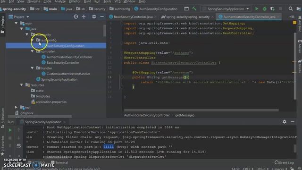Screen dimensions: 302x170
Task: Open application.properties file
Action: click(x=51, y=102)
